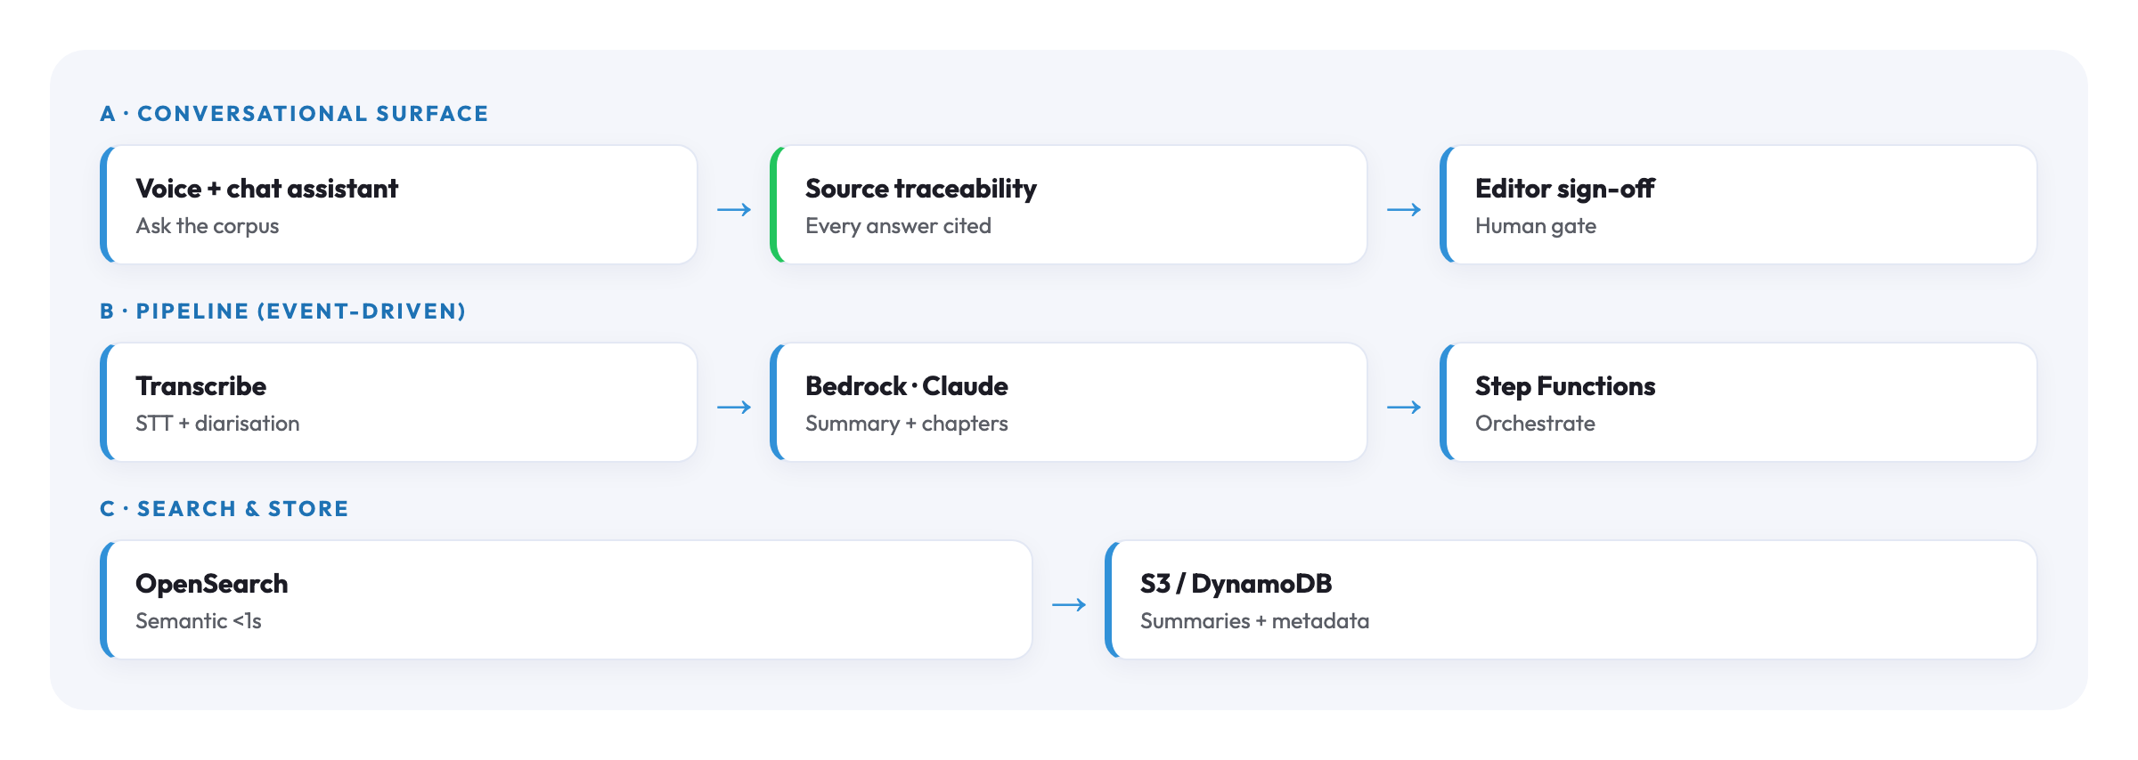Open the Transcribe card

(x=399, y=402)
